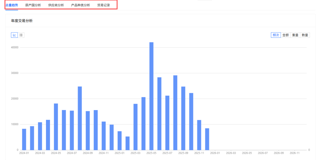Go to the 供应商分析 tab
The width and height of the screenshot is (320, 160).
click(x=56, y=5)
